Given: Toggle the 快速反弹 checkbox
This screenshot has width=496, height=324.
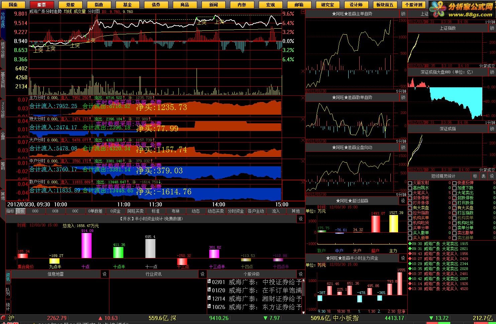Looking at the screenshot, I should point(455,183).
